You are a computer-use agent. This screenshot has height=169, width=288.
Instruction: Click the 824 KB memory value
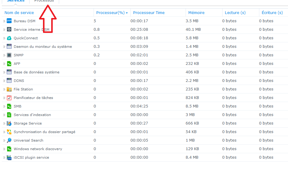pos(192,98)
